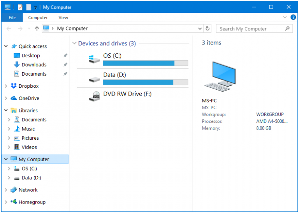This screenshot has height=213, width=299.
Task: Collapse the Devices and drives group
Action: coord(74,43)
